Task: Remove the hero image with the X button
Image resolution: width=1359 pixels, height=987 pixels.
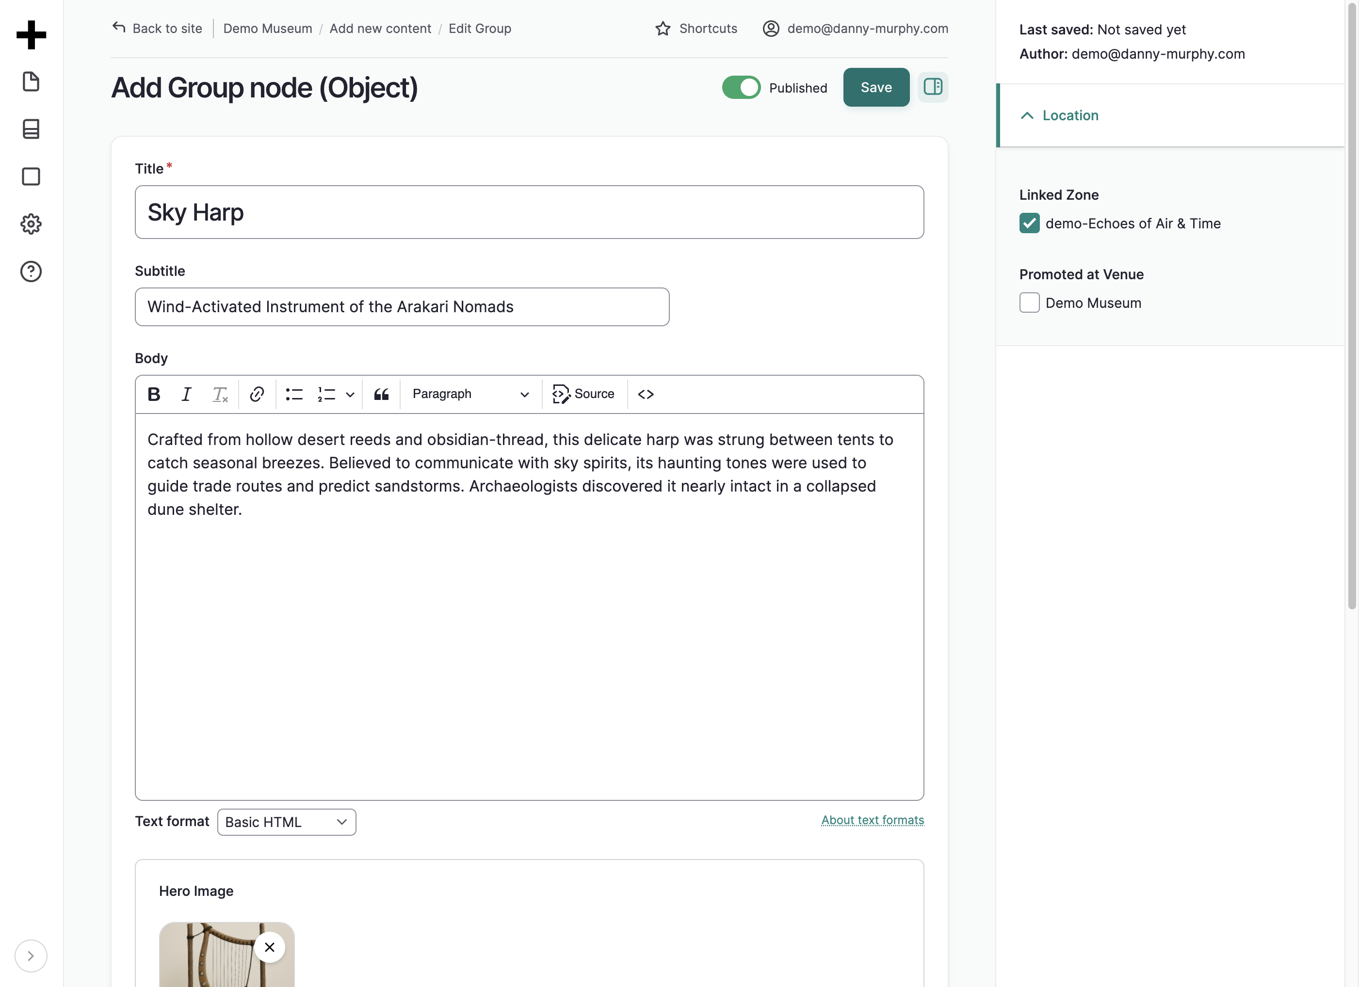Action: 270,947
